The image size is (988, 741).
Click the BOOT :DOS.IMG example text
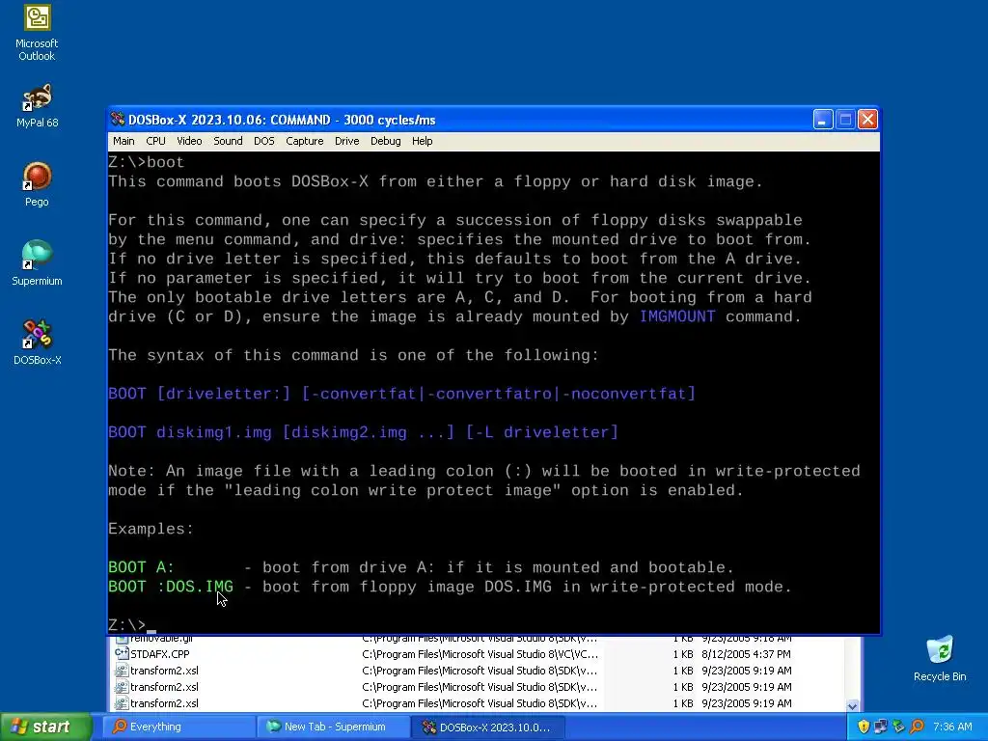pyautogui.click(x=171, y=587)
